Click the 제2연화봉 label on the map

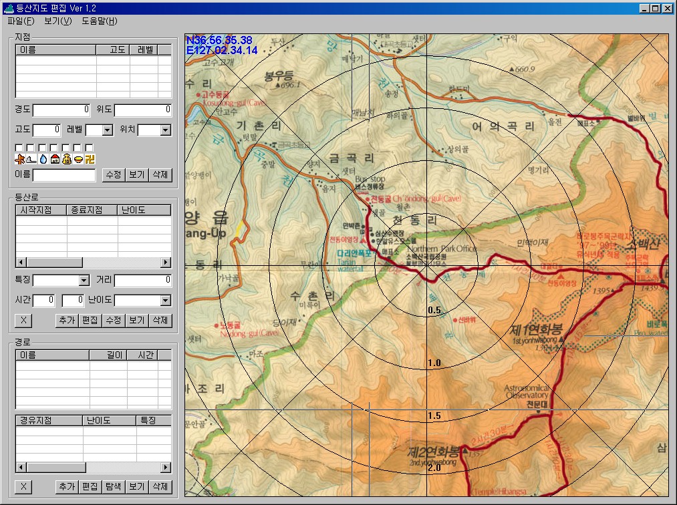(x=434, y=452)
